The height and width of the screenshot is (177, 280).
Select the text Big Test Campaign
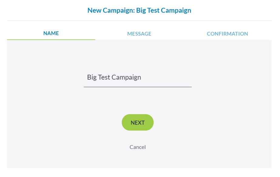(114, 77)
